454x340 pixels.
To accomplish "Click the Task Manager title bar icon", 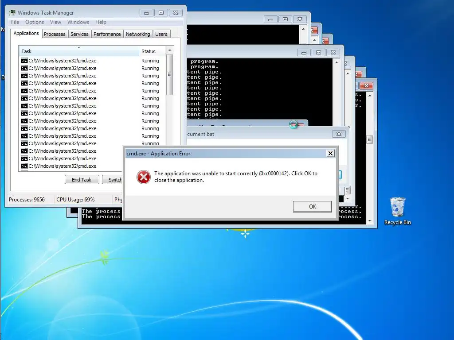I will pyautogui.click(x=12, y=13).
